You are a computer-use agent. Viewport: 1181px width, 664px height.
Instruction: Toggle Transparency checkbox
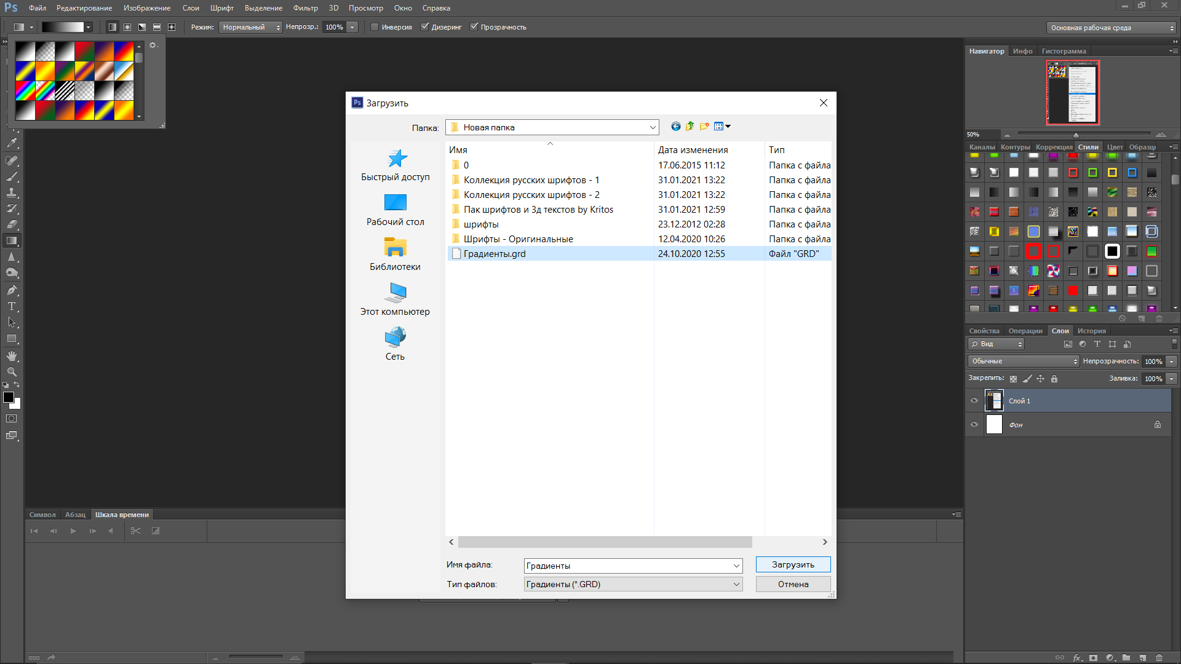point(474,27)
